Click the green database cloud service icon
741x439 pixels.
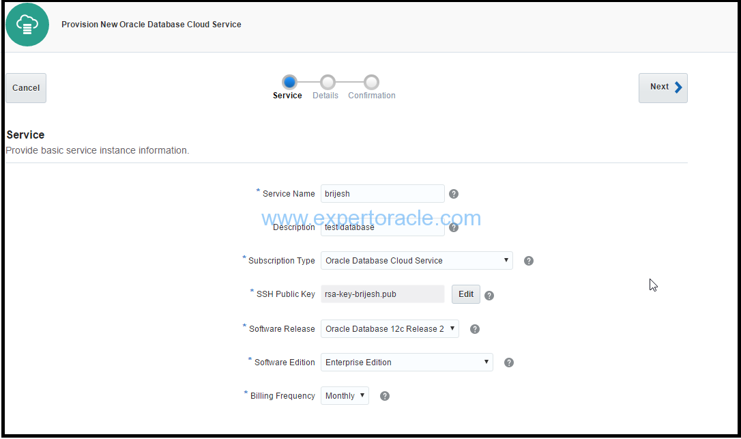(x=27, y=25)
